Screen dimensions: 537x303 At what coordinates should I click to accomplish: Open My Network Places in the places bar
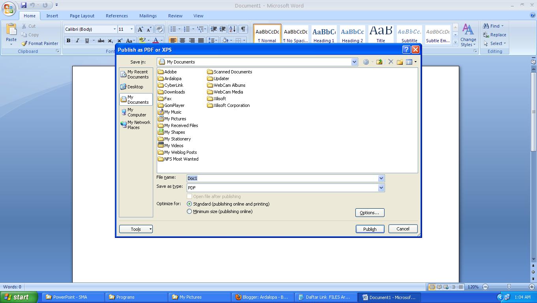(x=136, y=125)
